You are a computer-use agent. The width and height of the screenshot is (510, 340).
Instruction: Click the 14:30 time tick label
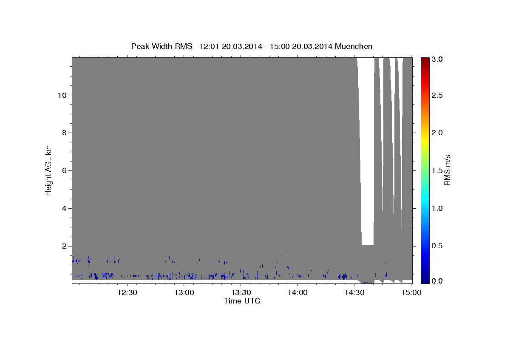[354, 293]
